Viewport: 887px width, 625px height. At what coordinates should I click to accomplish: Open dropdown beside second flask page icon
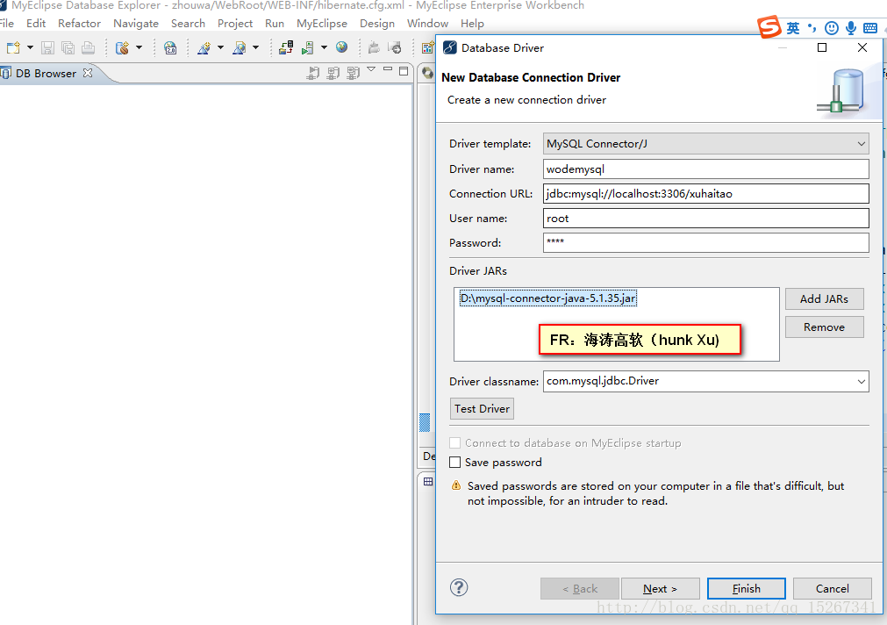(x=255, y=48)
